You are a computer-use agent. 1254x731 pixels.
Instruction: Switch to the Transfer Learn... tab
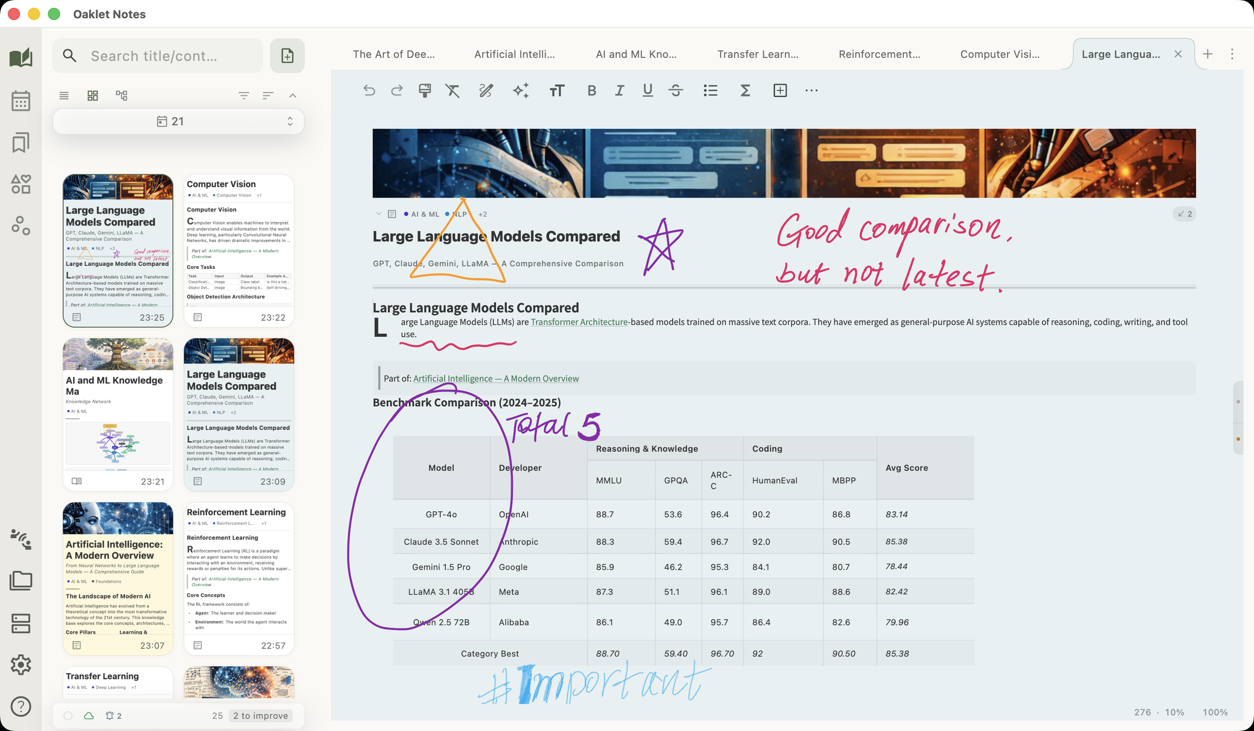point(758,54)
